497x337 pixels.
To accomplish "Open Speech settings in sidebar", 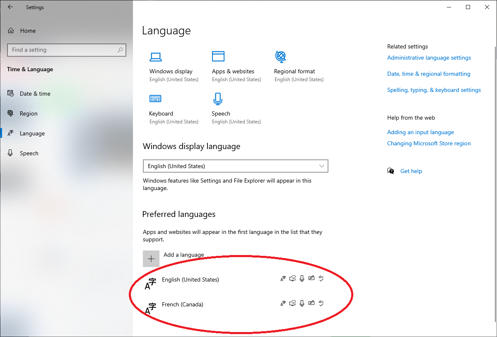I will tap(29, 153).
